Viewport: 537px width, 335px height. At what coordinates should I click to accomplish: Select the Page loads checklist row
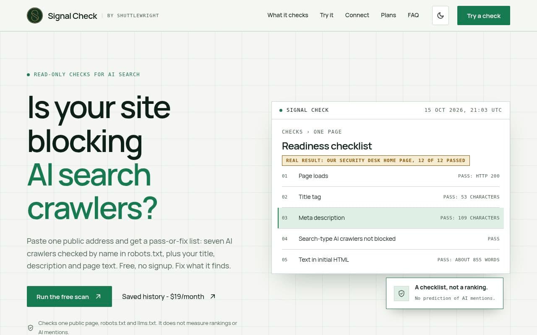tap(391, 176)
